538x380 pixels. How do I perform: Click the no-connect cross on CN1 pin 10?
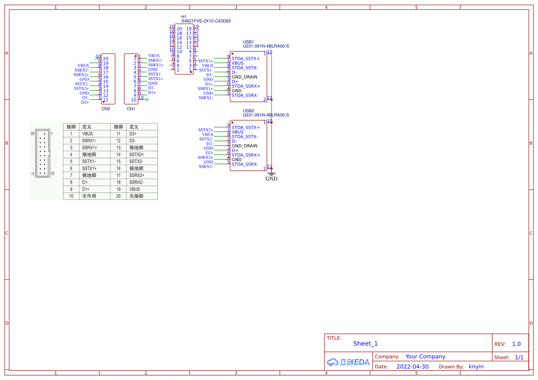(147, 100)
